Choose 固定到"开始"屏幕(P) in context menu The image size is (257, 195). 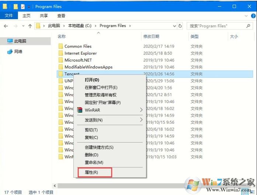110,103
